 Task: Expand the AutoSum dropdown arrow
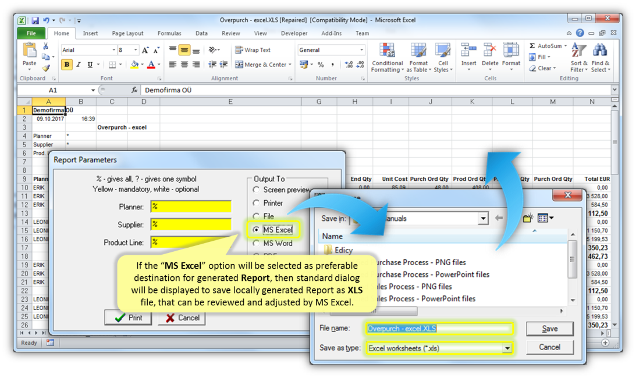pos(566,46)
